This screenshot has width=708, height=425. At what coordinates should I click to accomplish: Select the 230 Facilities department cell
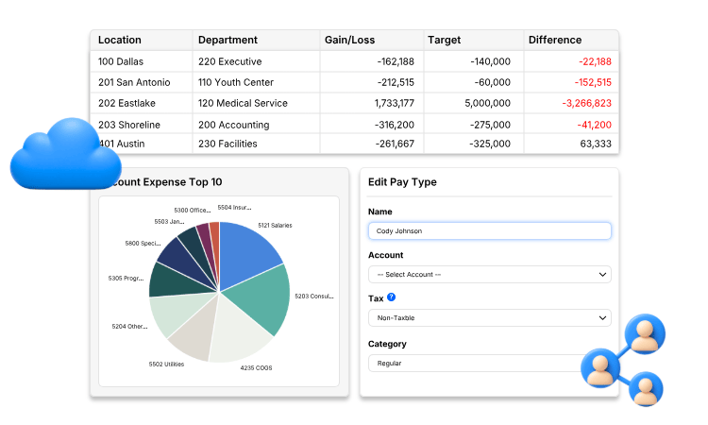[228, 144]
